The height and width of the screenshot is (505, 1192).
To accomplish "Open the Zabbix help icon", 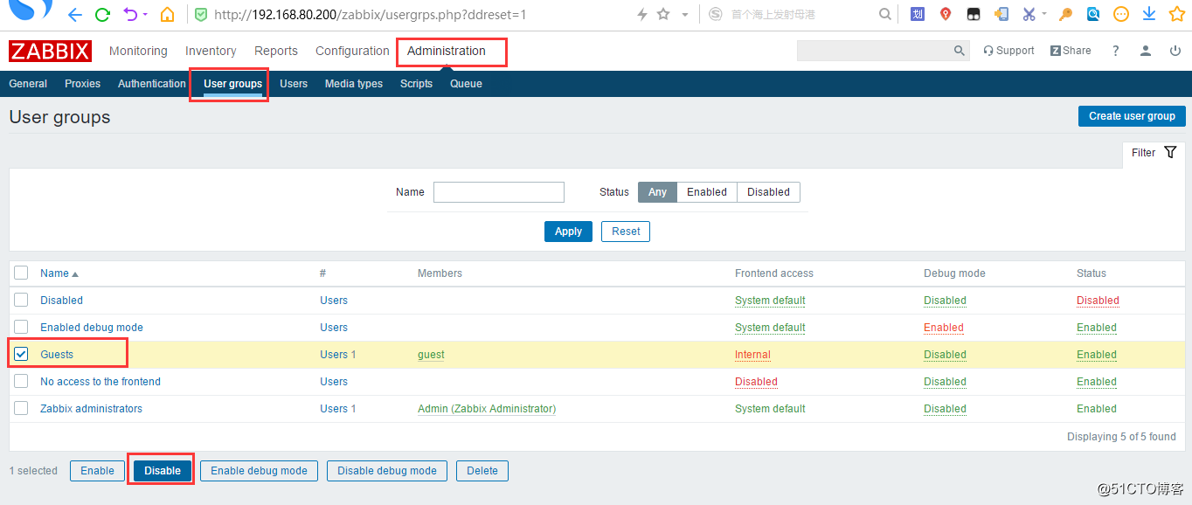I will click(x=1116, y=50).
